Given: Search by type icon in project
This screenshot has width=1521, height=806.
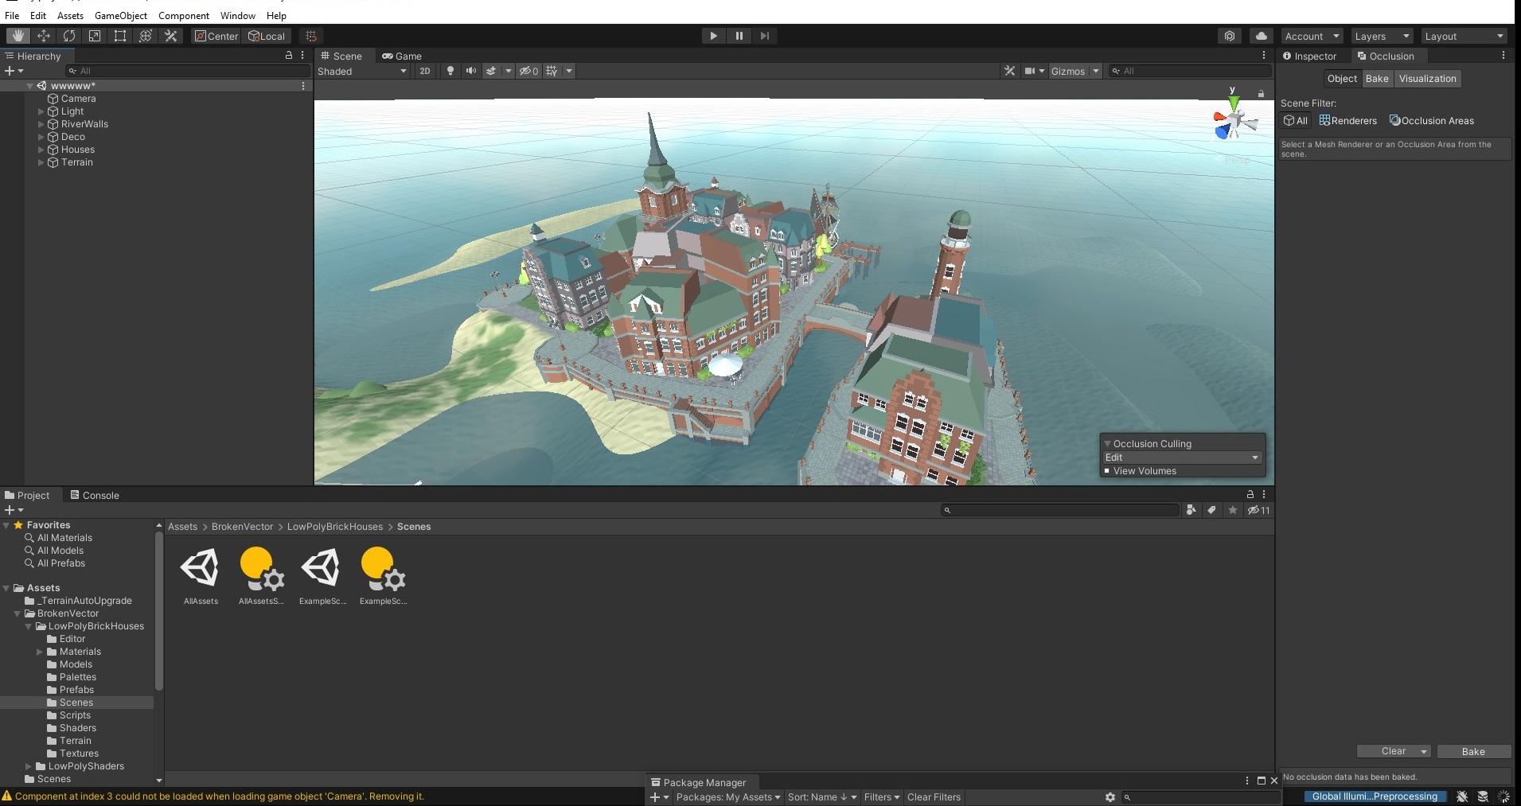Looking at the screenshot, I should 1191,510.
